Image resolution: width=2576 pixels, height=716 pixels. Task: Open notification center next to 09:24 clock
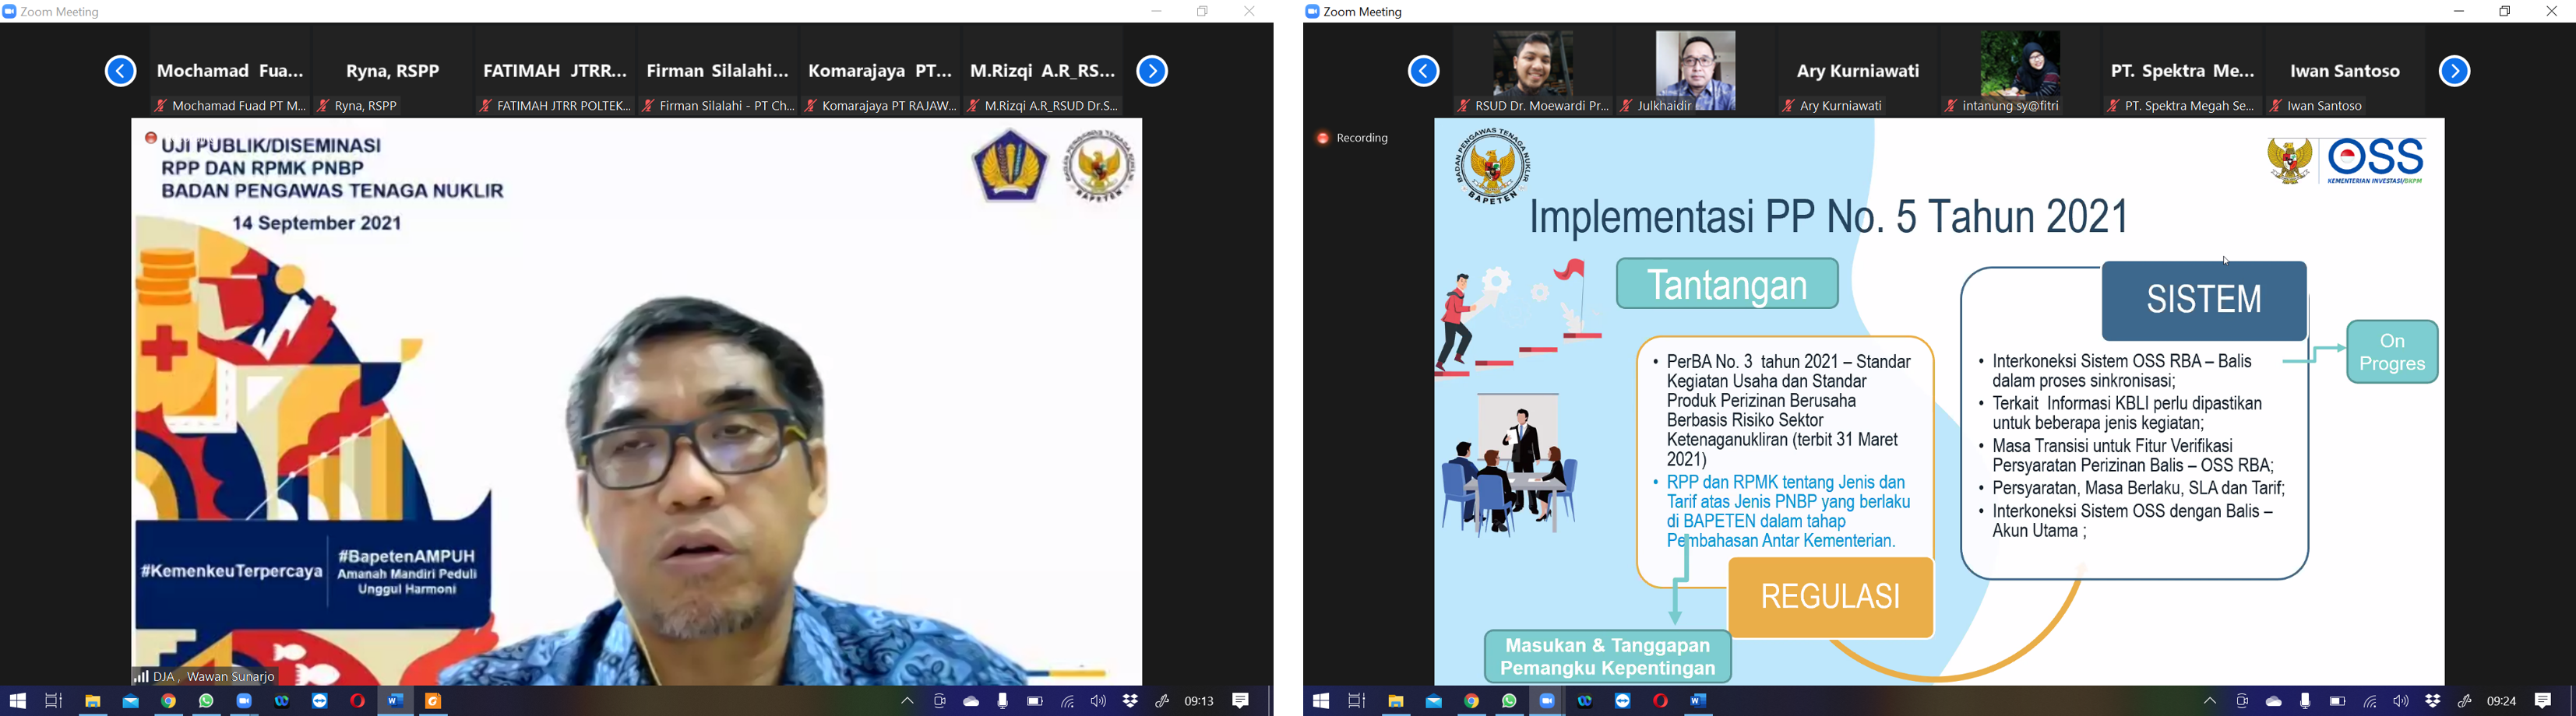point(2544,701)
